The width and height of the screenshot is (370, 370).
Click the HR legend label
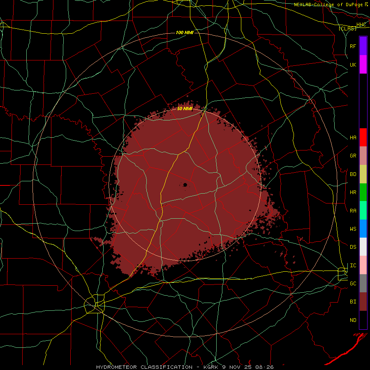353,192
